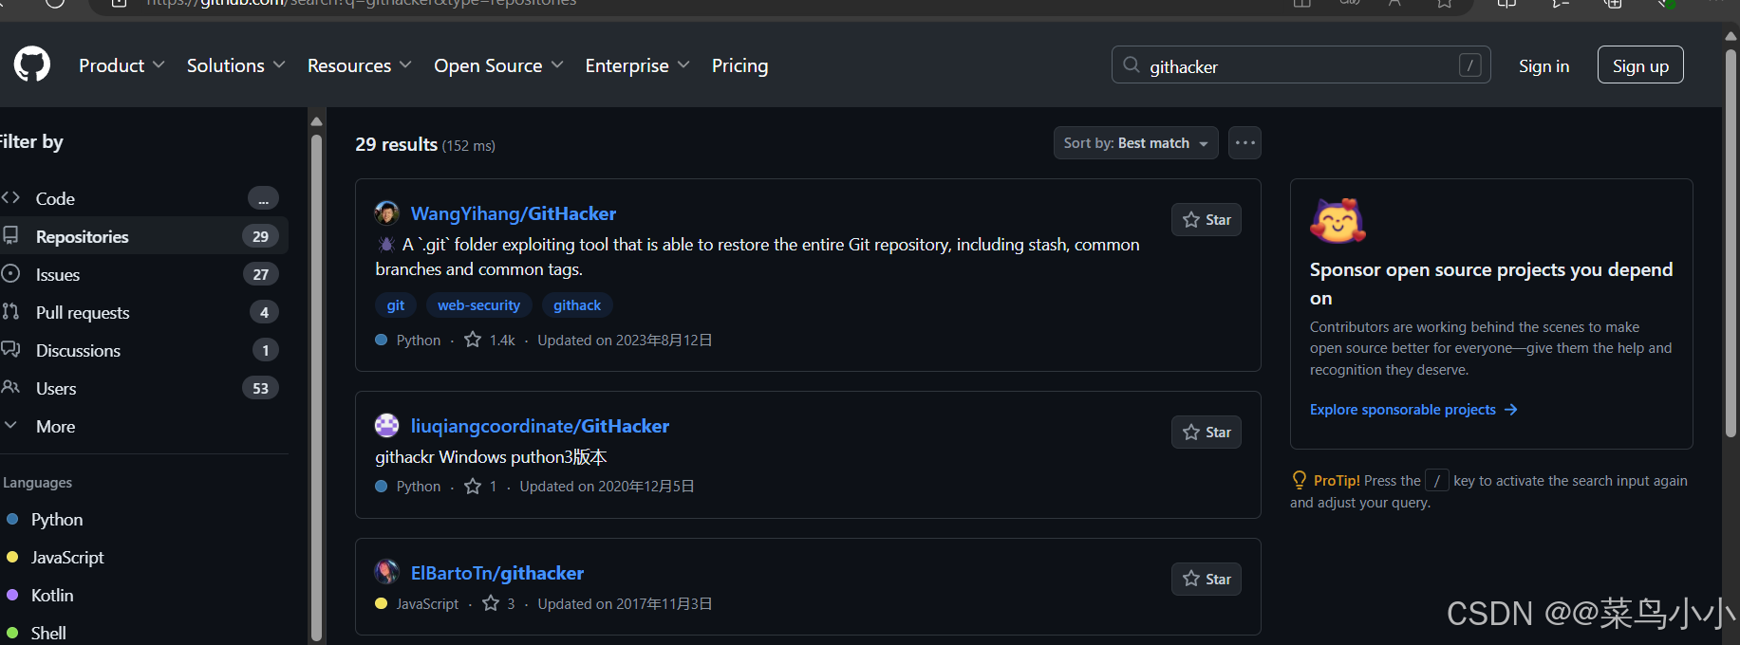1740x645 pixels.
Task: Click the search magnifier icon
Action: (x=1131, y=65)
